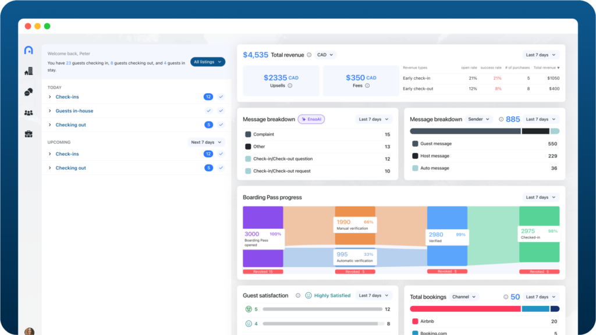
Task: Click the info icon next to Fees
Action: 367,85
